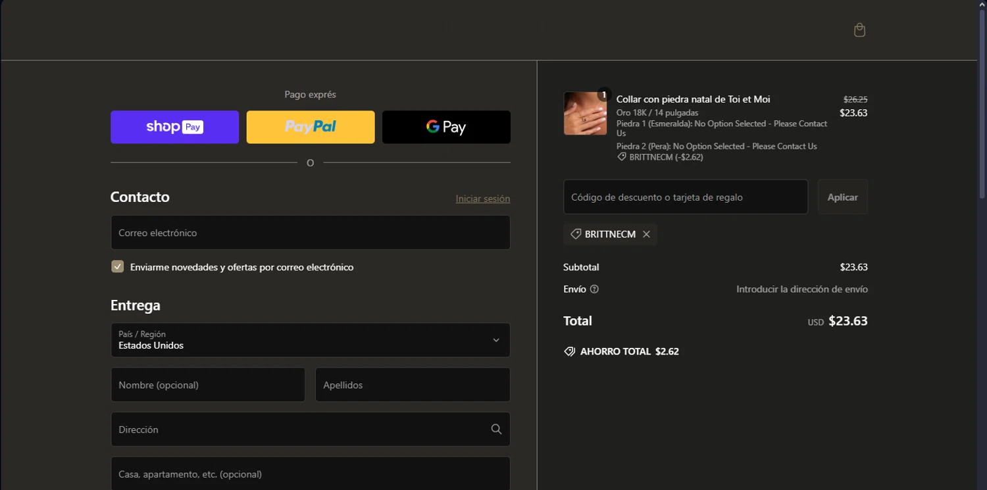The image size is (987, 490).
Task: Click the Ahorro total tag icon
Action: [570, 352]
